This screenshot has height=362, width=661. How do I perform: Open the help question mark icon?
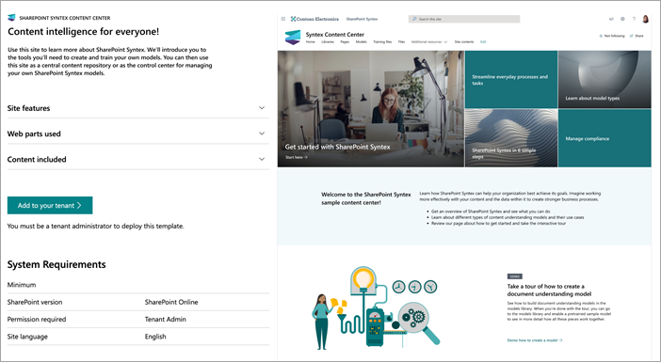(x=634, y=19)
